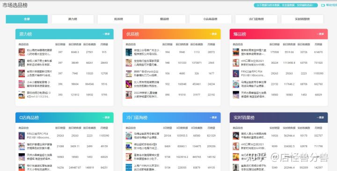Open 马桶坐垫家用冬季加厚 title in 冷门蓝海榜

147,136
